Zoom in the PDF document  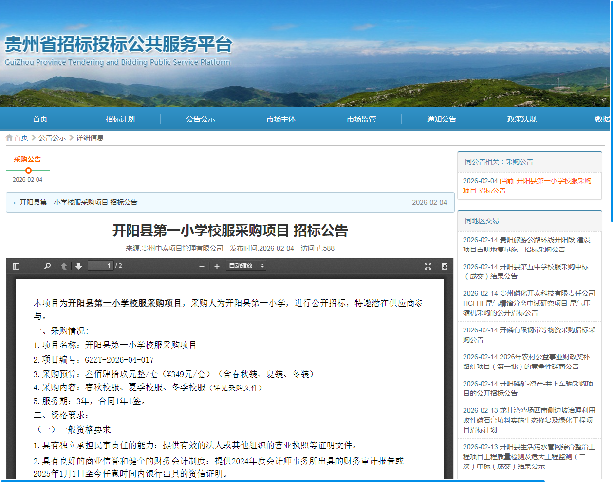click(x=217, y=266)
